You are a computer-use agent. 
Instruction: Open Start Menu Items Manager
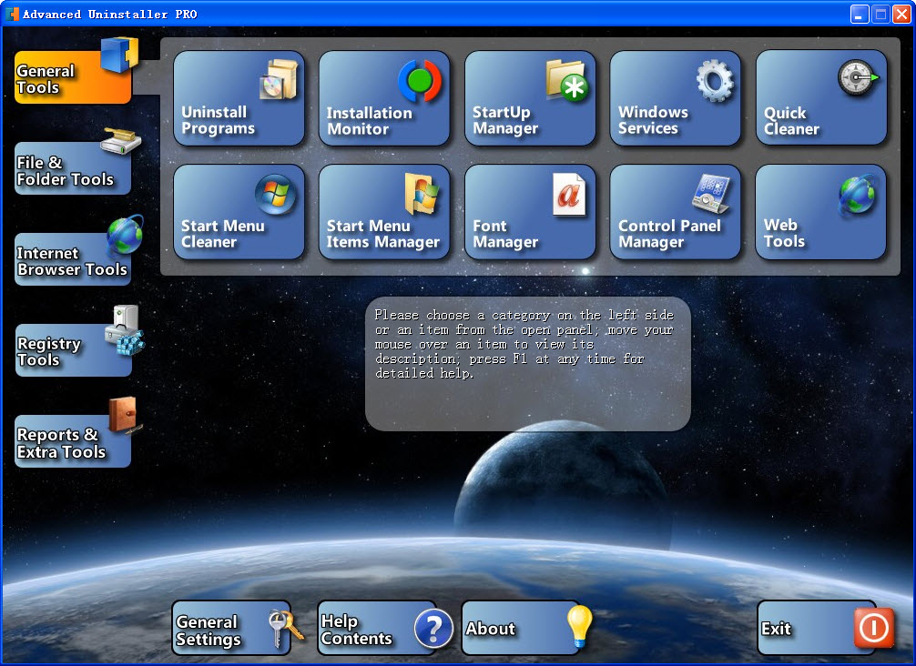pyautogui.click(x=384, y=212)
